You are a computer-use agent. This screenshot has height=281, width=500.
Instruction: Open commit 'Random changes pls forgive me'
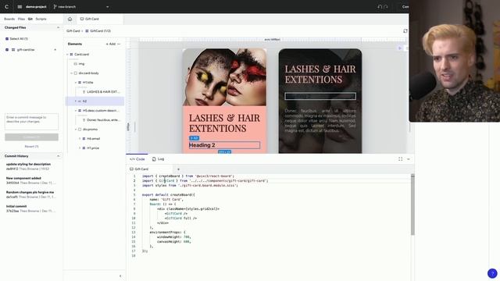30,194
